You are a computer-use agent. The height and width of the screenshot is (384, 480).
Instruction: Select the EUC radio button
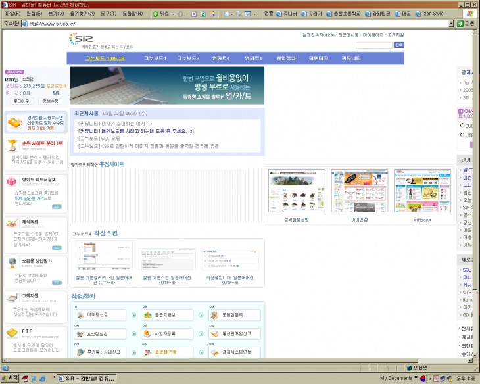pos(462,125)
